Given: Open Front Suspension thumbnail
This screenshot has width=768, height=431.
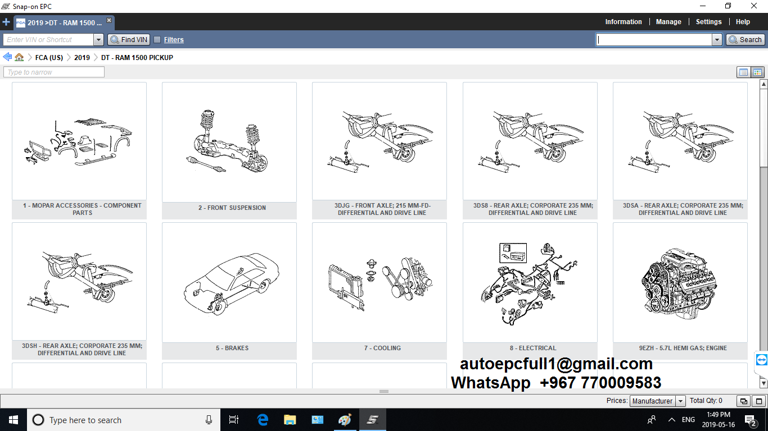Looking at the screenshot, I should [229, 143].
